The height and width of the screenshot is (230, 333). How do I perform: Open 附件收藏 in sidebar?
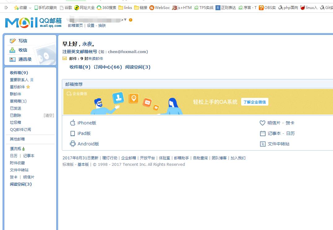coord(17,163)
